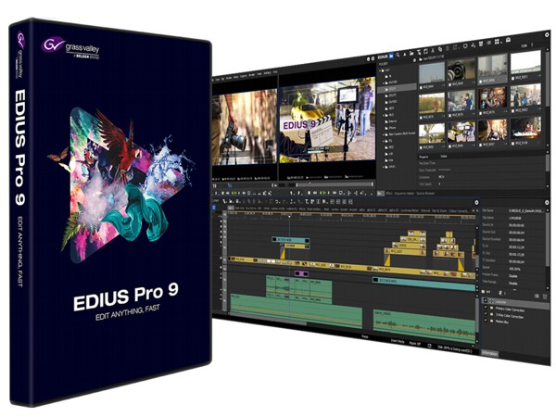
Task: Click the green play icon under recorder monitor
Action: (x=323, y=193)
